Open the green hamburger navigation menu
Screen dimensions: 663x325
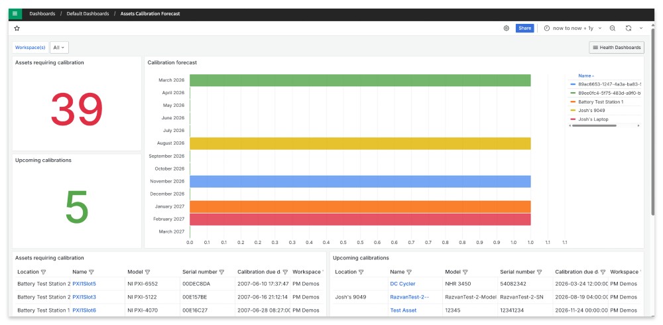[15, 13]
